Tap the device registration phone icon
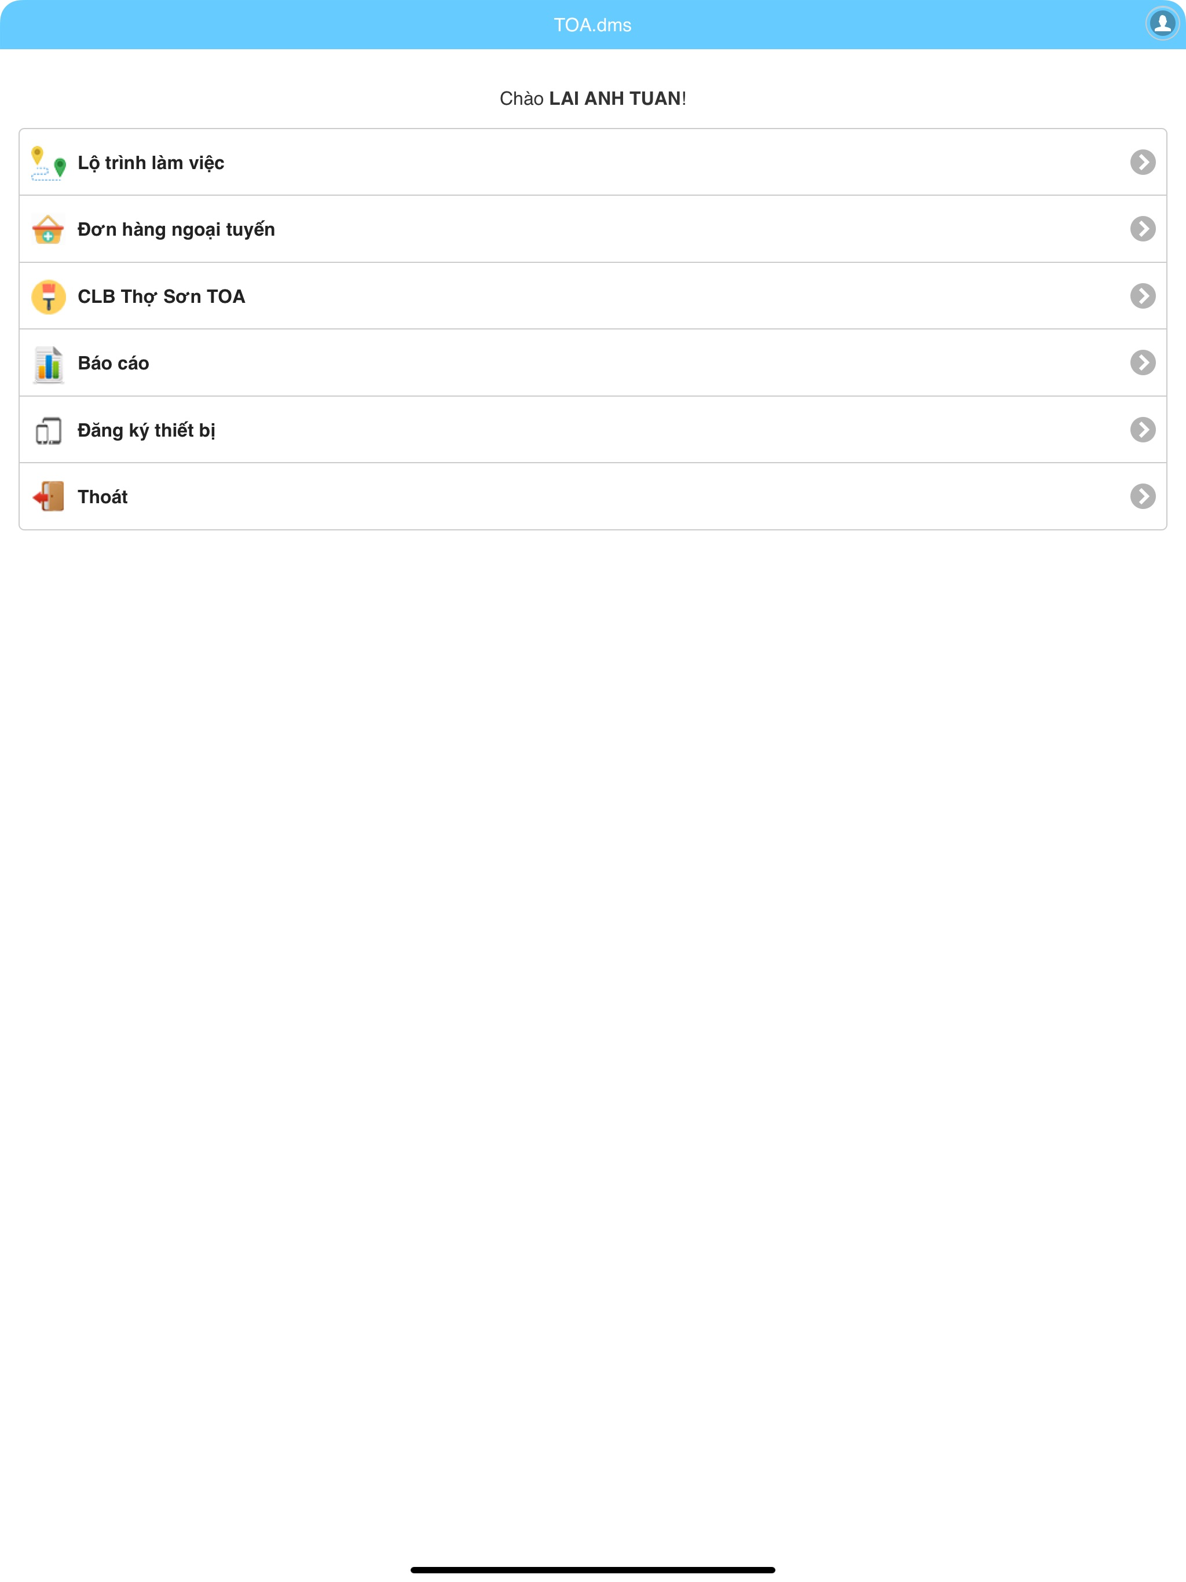The height and width of the screenshot is (1582, 1186). pos(49,431)
